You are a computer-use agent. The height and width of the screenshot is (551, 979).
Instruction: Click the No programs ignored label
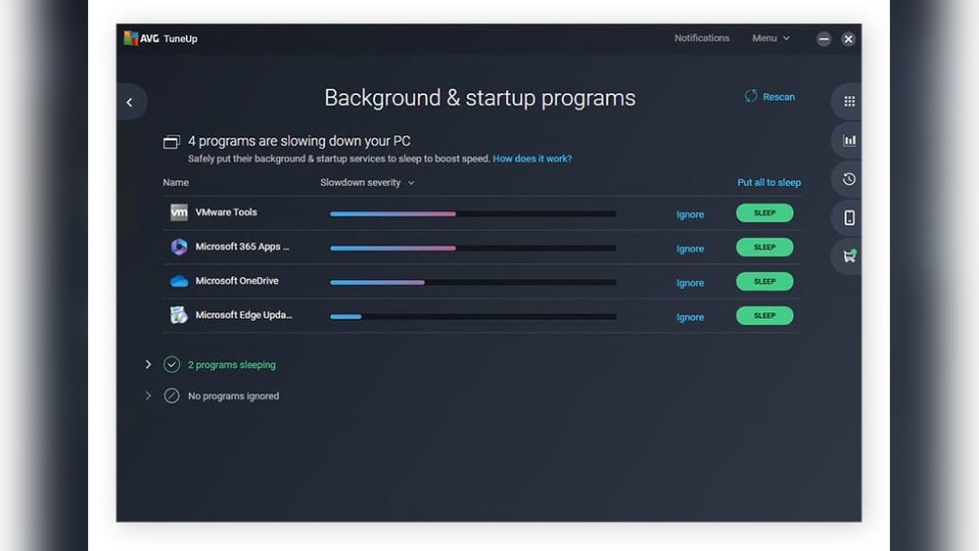(x=234, y=395)
